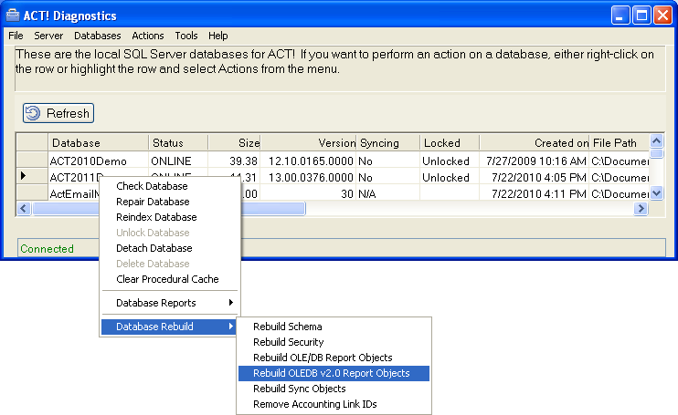Viewport: 678px width, 415px height.
Task: Choose Rebuild OLE/DB Report Objects
Action: (x=334, y=358)
